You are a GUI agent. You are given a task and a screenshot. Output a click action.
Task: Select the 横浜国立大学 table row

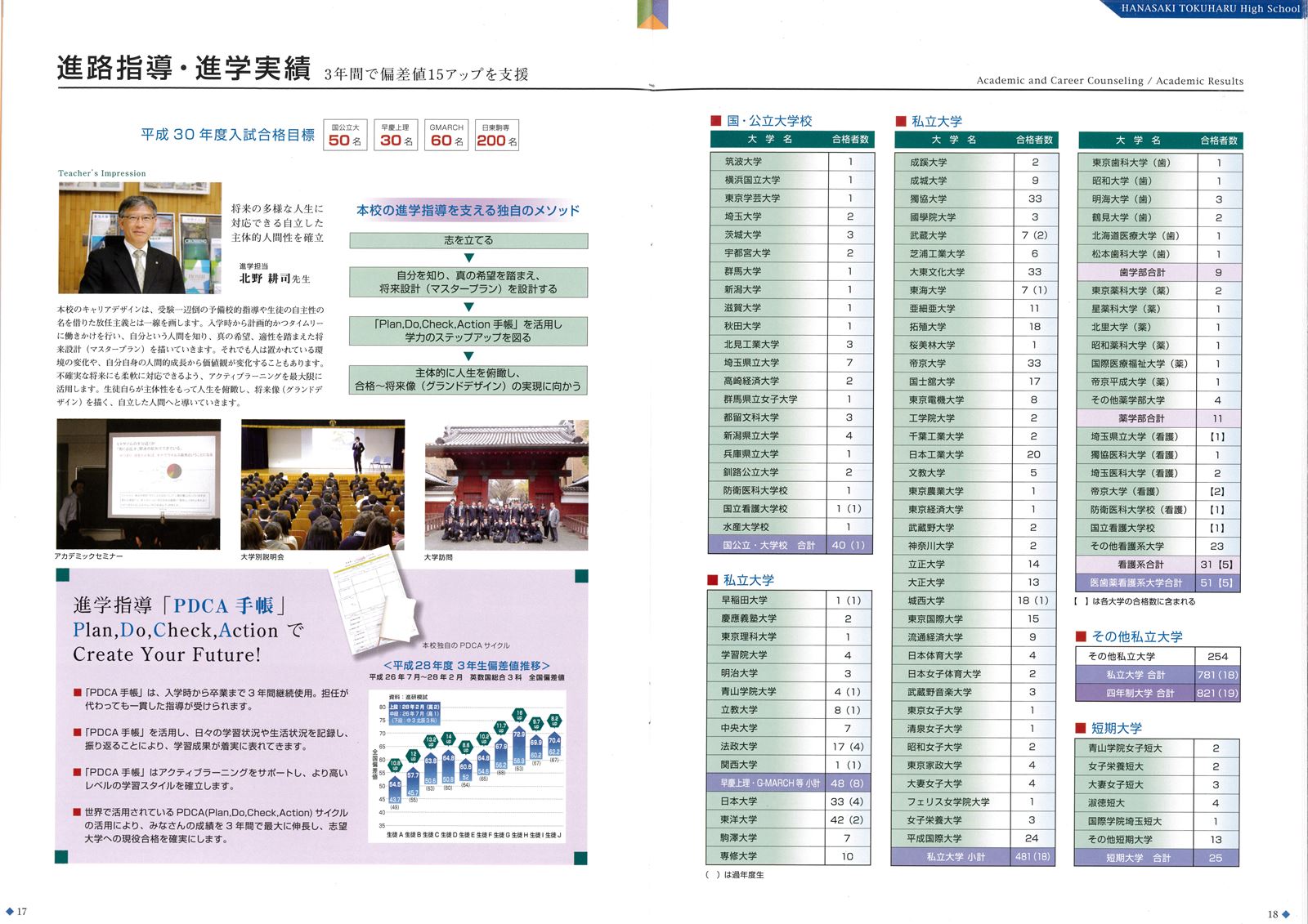[792, 180]
